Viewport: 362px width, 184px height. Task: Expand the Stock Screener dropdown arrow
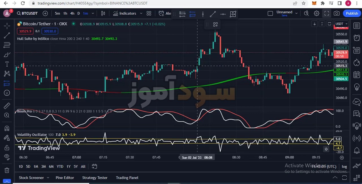tap(48, 177)
